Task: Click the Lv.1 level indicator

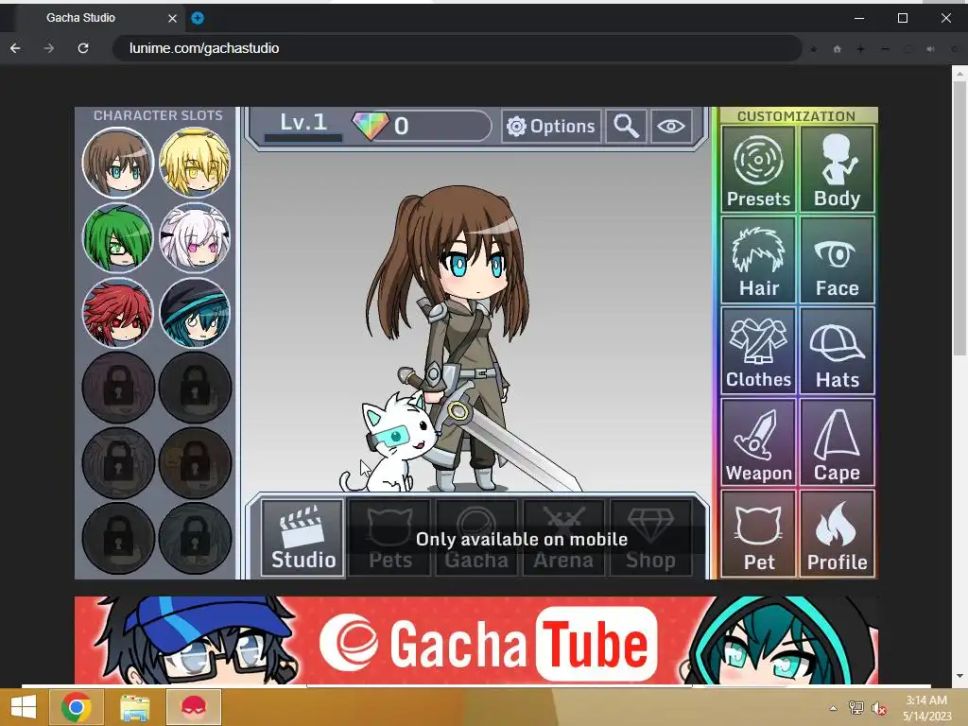Action: (302, 126)
